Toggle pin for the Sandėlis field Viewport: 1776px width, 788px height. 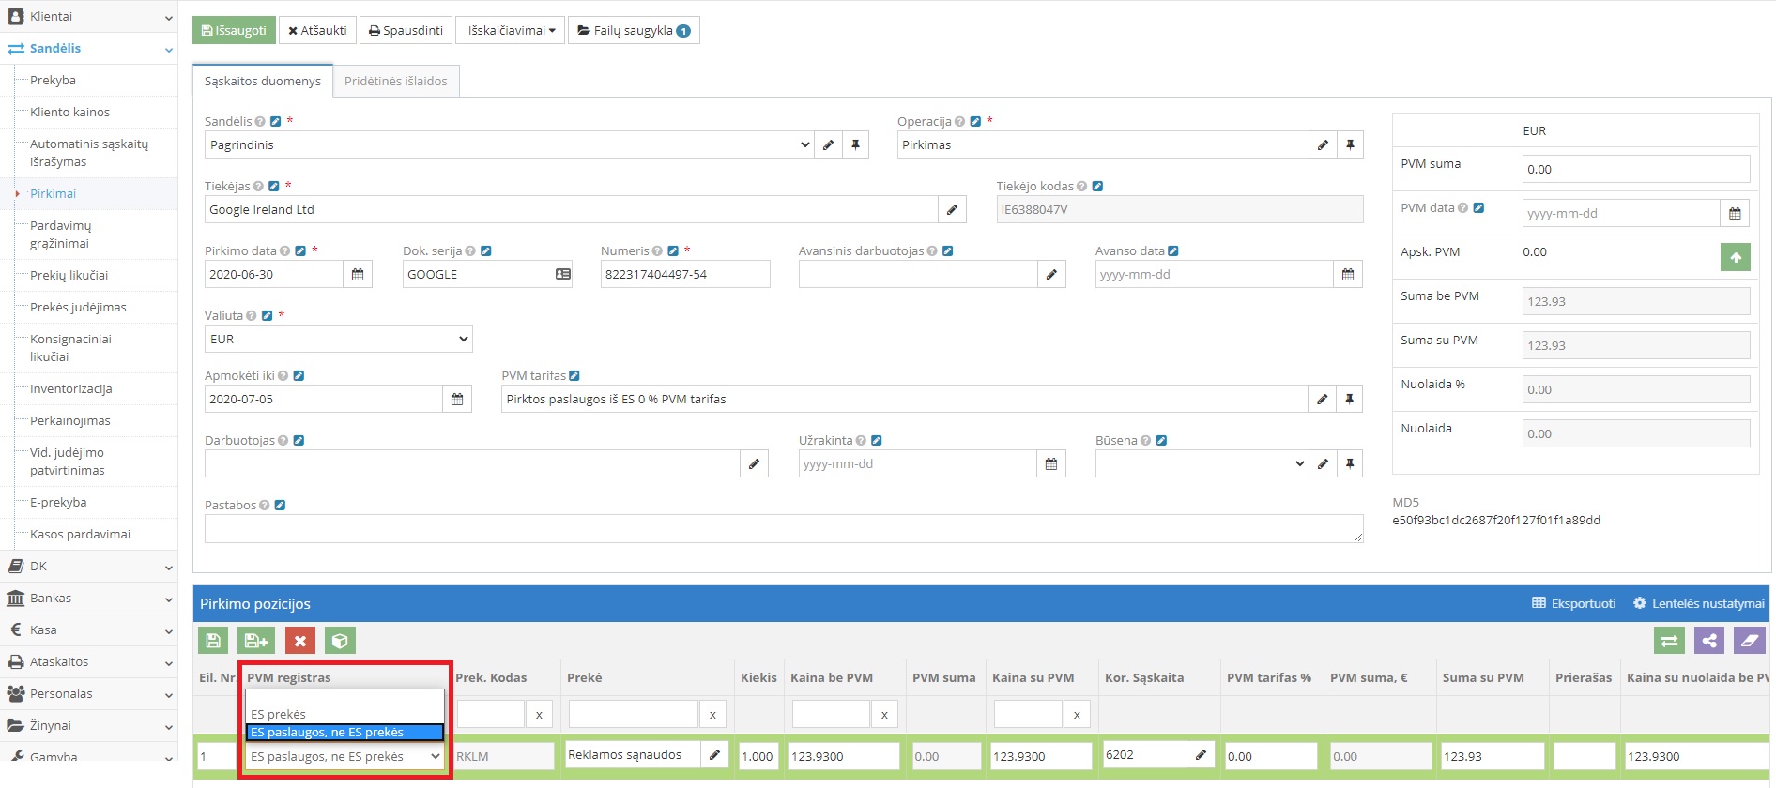point(855,144)
